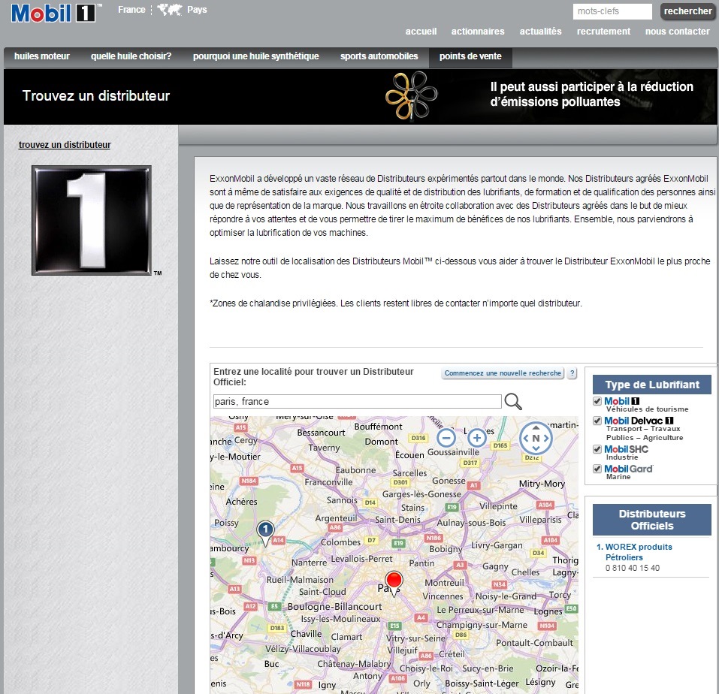Open the sports automobiles menu
This screenshot has width=719, height=694.
[379, 56]
